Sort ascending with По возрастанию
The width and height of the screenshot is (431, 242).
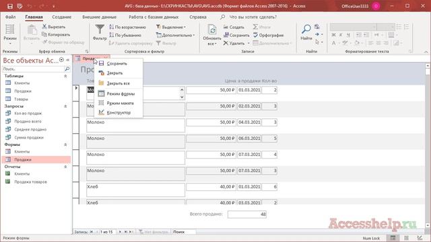tap(127, 27)
